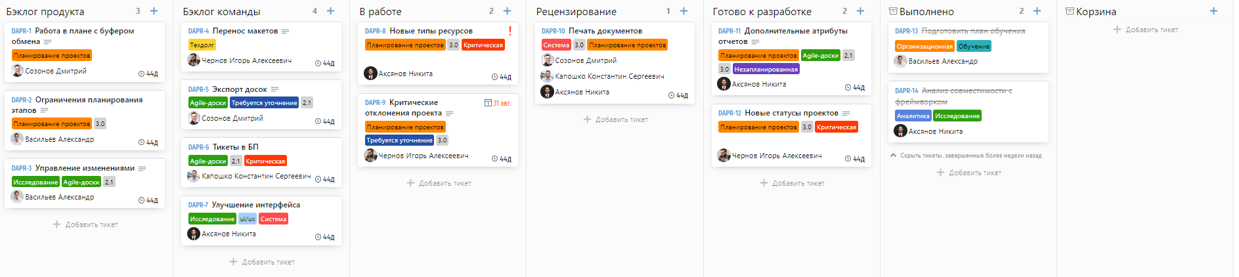
Task: Click archive icon beside Выполнено title
Action: pos(893,11)
